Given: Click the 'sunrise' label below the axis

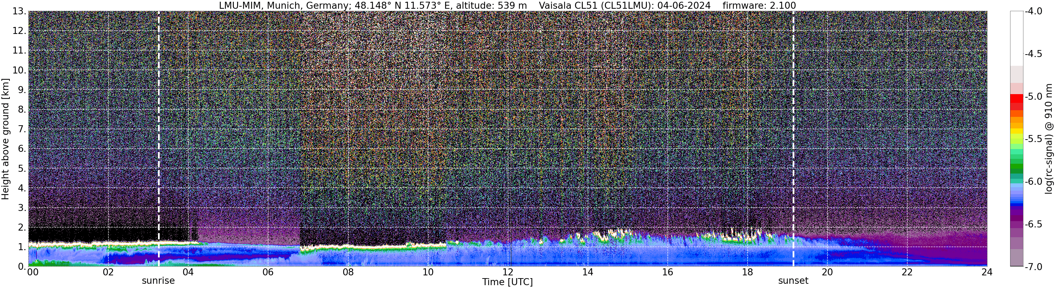Looking at the screenshot, I should coord(158,281).
